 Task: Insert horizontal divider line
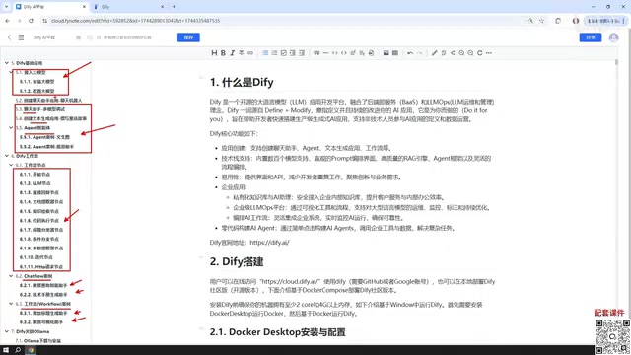click(325, 53)
